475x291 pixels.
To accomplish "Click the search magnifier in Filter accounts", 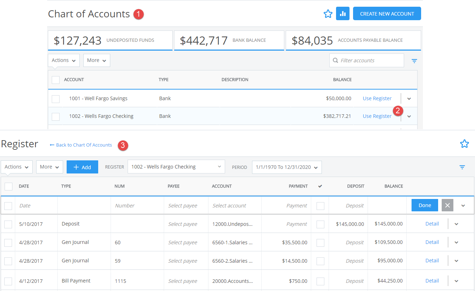I will tap(335, 61).
